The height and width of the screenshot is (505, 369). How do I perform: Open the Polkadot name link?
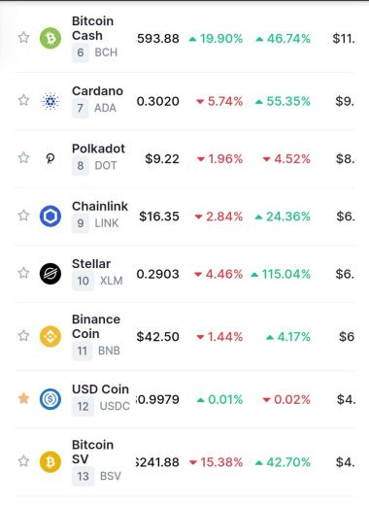pyautogui.click(x=98, y=149)
